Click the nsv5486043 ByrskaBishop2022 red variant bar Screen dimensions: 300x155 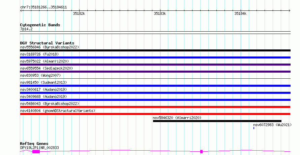point(155,107)
